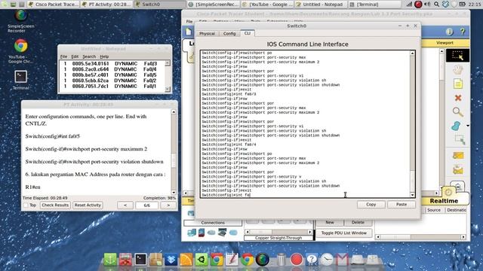Switch to Realtime mode tab
The image size is (483, 271).
pos(444,201)
